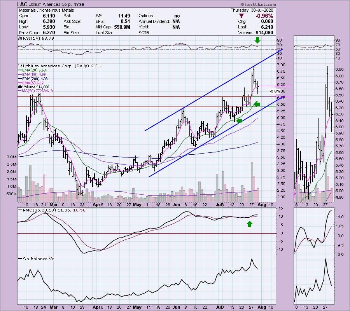Click the 11.0 label on zoomed PMO axis

click(x=339, y=217)
